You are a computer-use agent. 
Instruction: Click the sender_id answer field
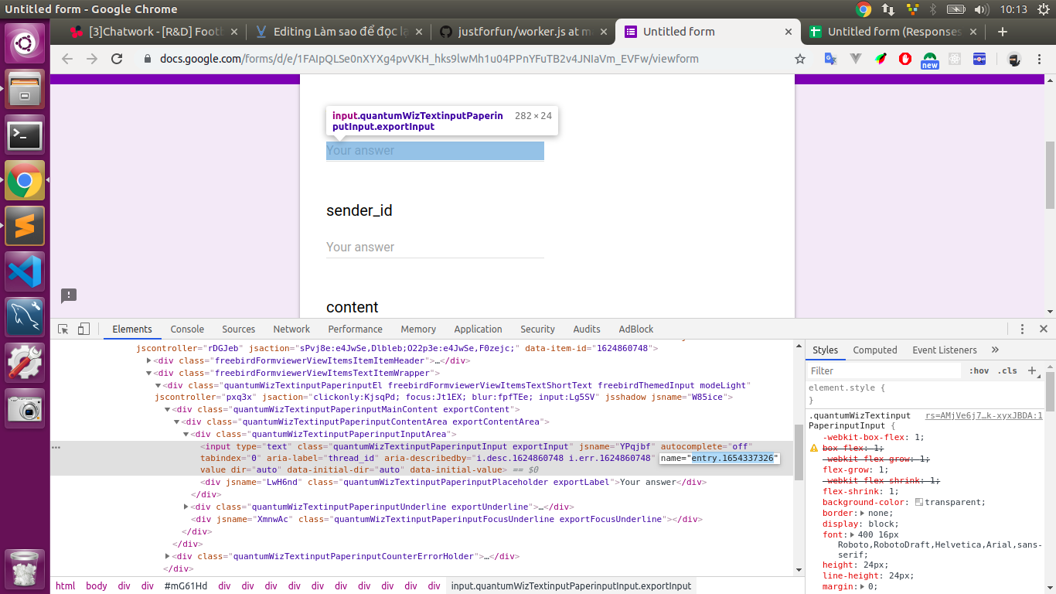pyautogui.click(x=435, y=247)
